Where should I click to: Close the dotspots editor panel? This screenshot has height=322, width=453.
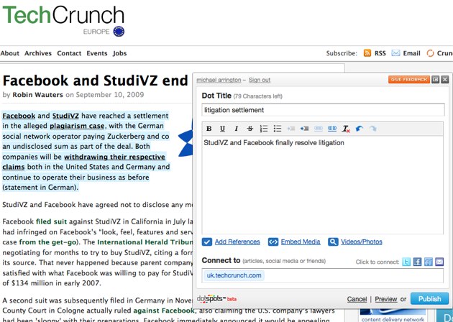click(x=445, y=79)
